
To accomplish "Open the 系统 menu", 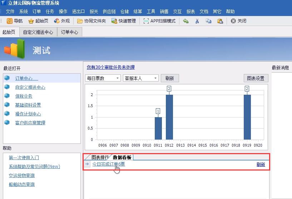I will click(x=24, y=11).
